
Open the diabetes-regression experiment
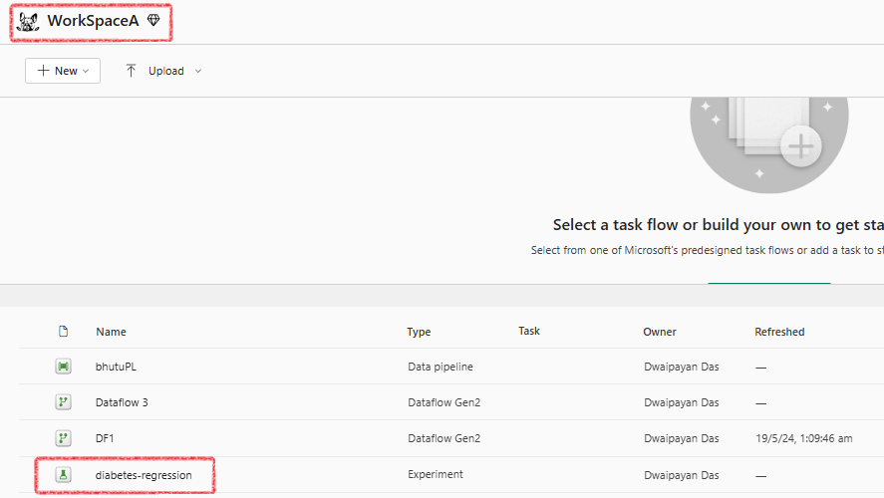pos(144,475)
